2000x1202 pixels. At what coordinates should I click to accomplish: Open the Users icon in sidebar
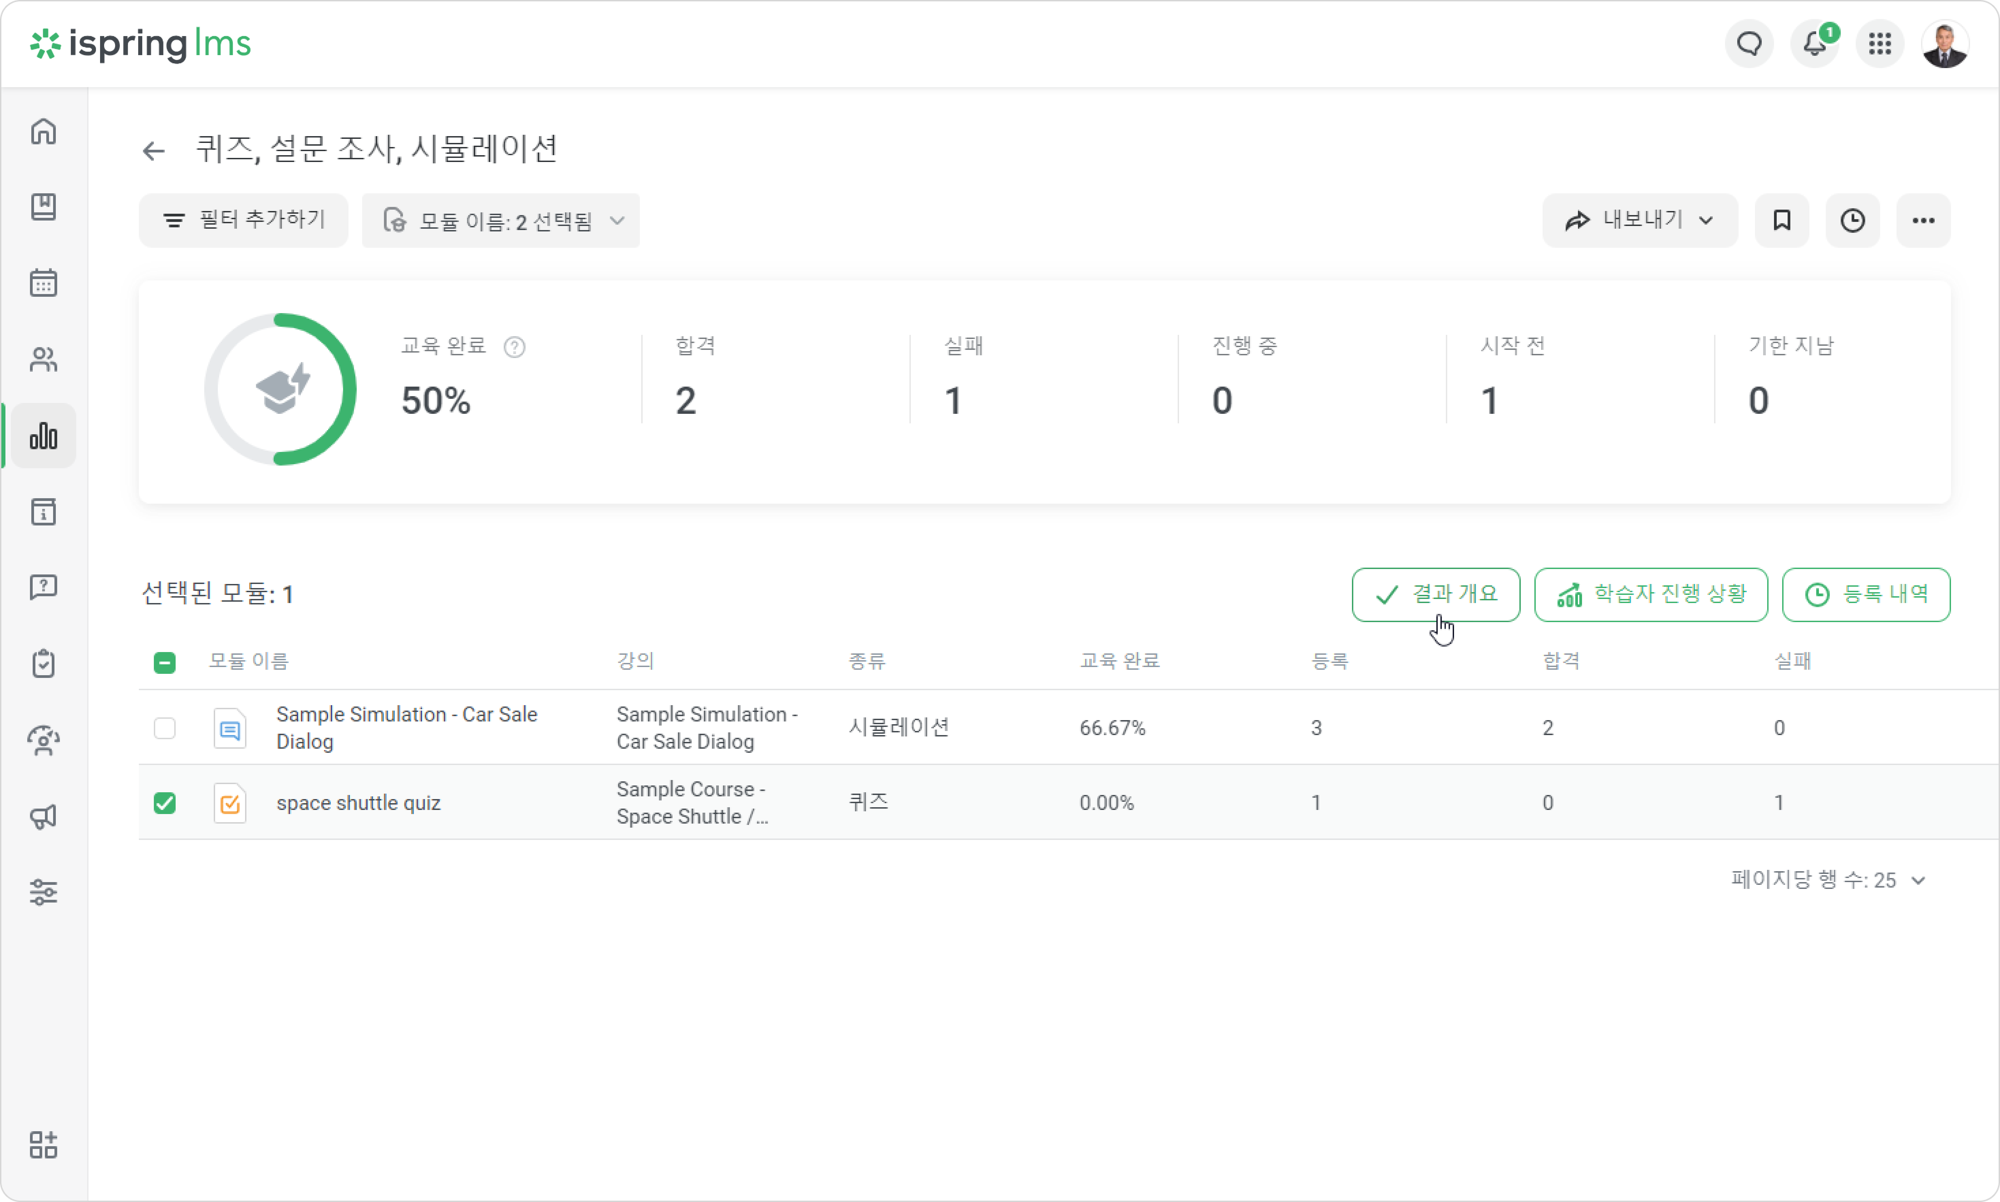(x=44, y=360)
